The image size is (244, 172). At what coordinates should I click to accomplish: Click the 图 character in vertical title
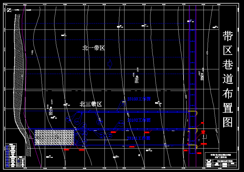228,122
